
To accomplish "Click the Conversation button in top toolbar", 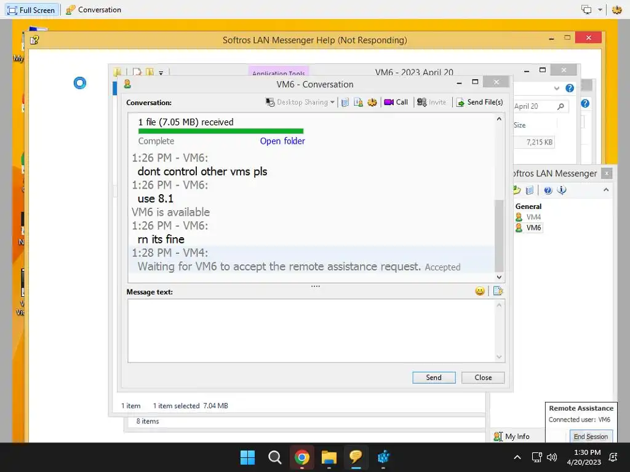I will coord(94,10).
